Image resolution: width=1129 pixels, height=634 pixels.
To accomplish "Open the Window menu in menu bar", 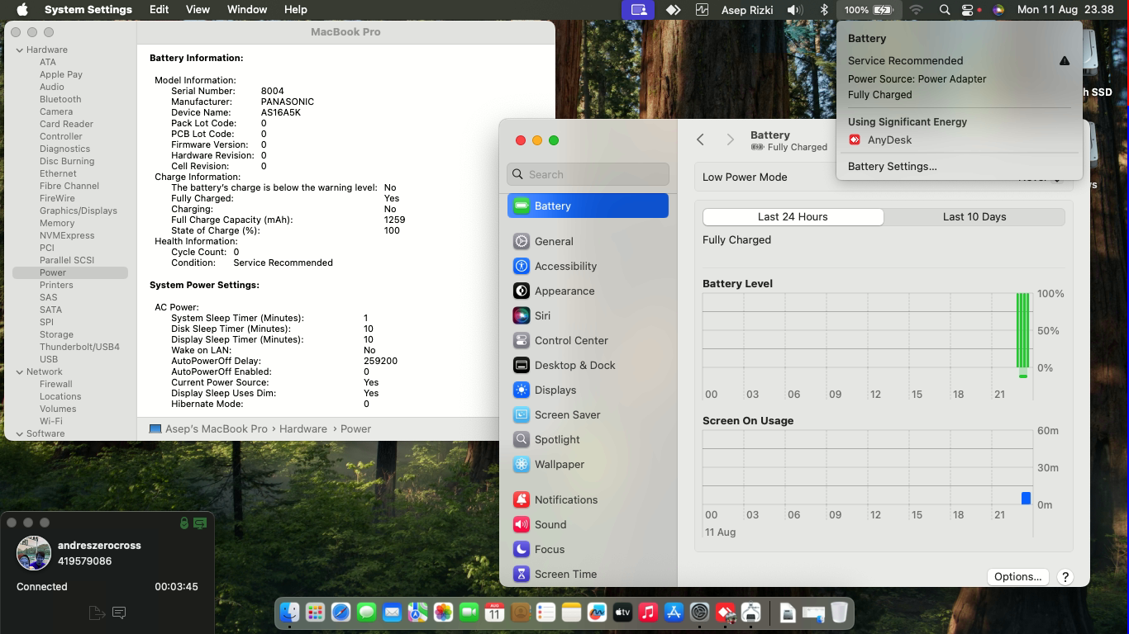I will 246,10.
